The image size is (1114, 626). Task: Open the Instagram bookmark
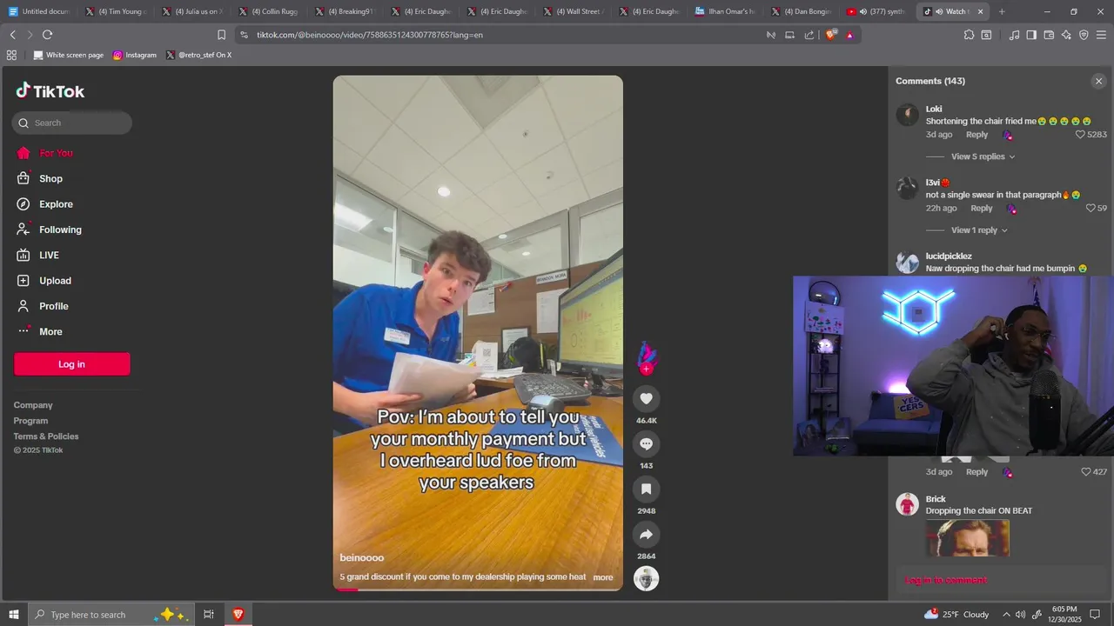pos(135,55)
